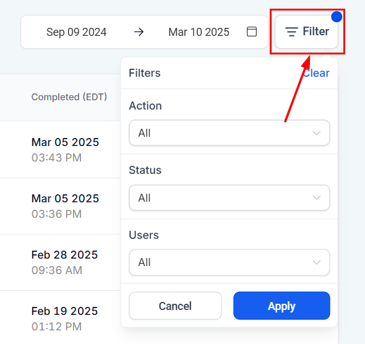Click the filter lines icon
This screenshot has height=344, width=365.
pos(291,32)
